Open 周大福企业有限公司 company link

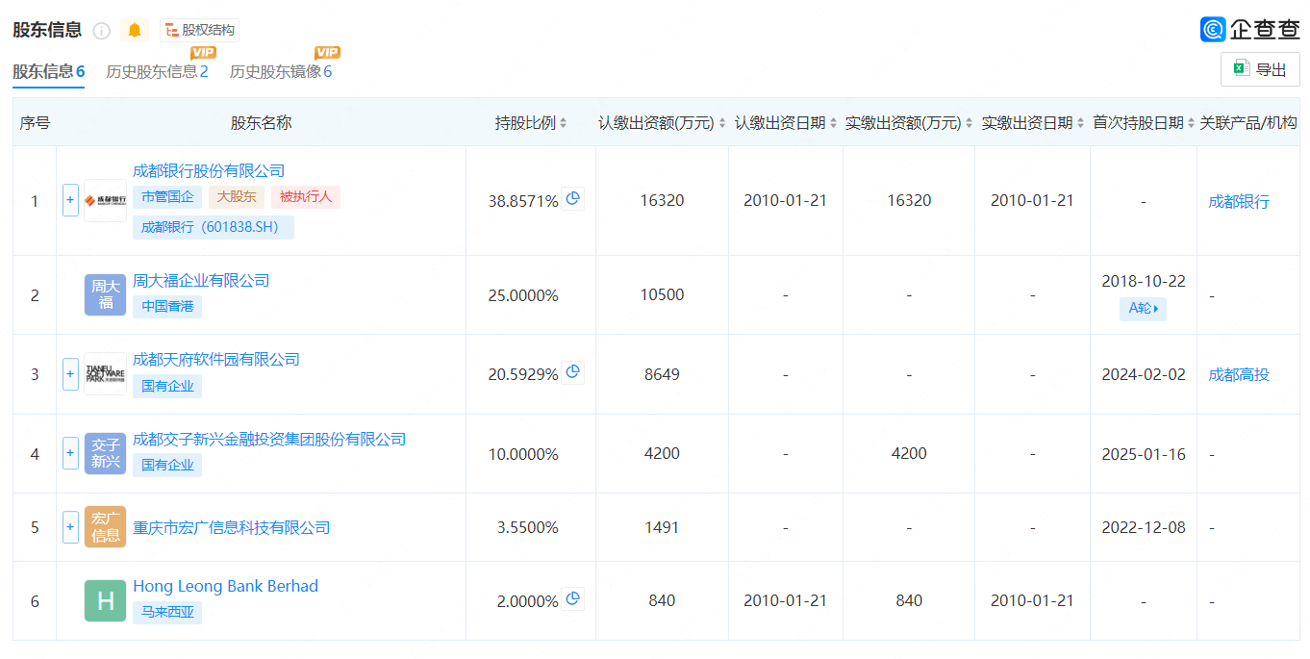(x=201, y=281)
